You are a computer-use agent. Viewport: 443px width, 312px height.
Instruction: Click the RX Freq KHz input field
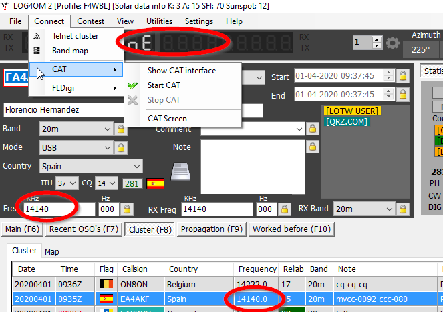pos(217,209)
